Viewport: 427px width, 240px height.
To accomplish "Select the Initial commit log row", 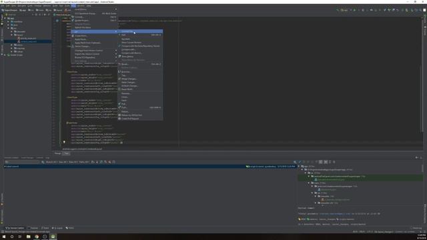I will tap(149, 166).
